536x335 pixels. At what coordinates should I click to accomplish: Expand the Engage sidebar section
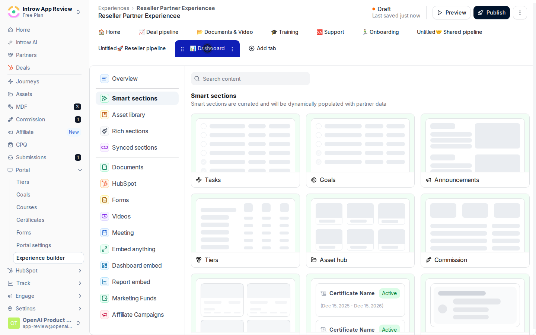click(80, 296)
